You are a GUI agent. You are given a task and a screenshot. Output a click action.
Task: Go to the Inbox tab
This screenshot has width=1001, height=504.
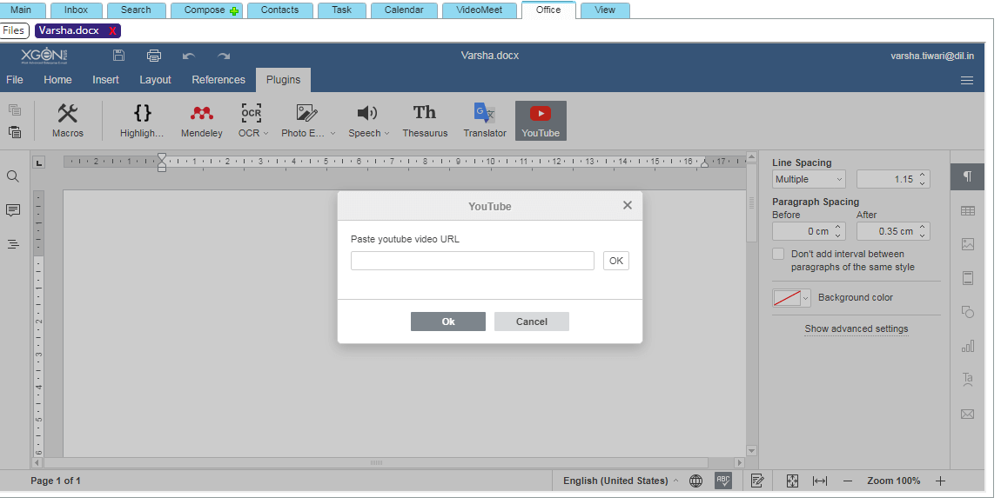click(x=76, y=10)
